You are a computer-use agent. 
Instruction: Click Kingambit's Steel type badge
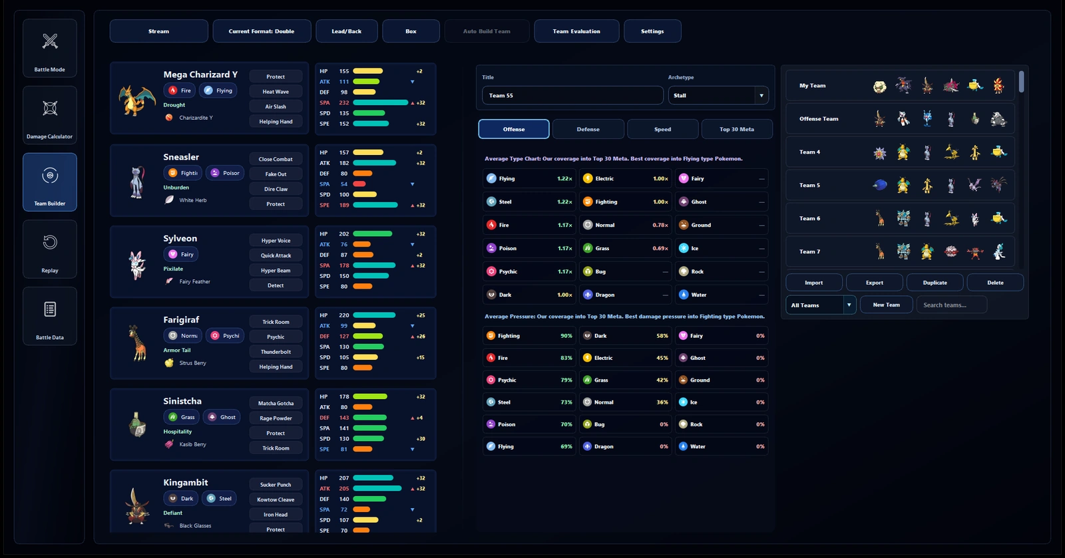(220, 498)
